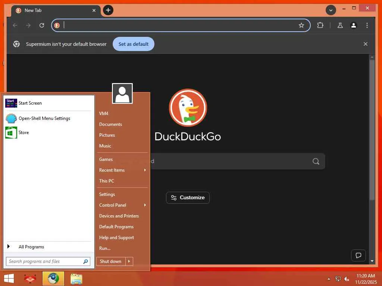Add a new tab with plus button
Screen dimensions: 382x286
(108, 10)
